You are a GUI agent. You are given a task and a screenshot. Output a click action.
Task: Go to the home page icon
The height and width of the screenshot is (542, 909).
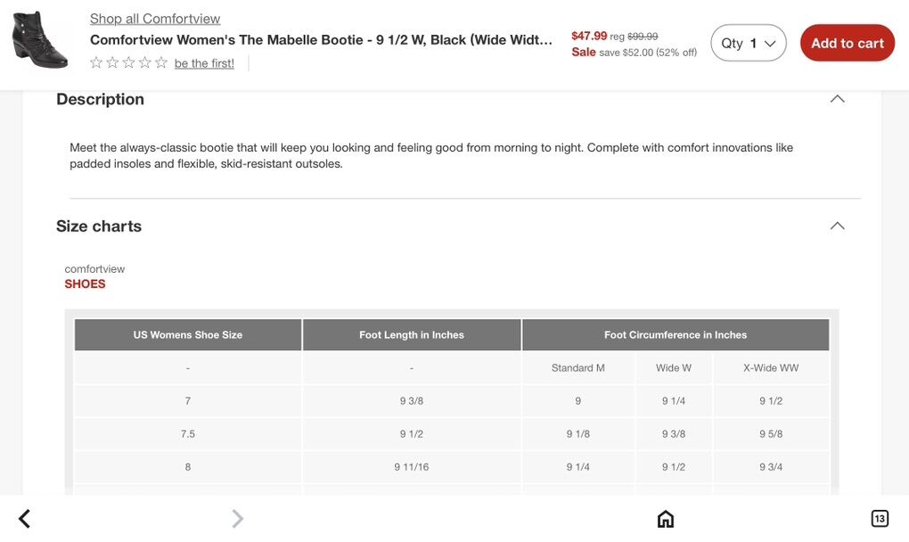(x=666, y=519)
